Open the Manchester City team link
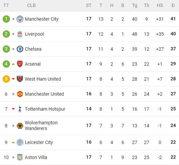This screenshot has height=165, width=179. [41, 19]
